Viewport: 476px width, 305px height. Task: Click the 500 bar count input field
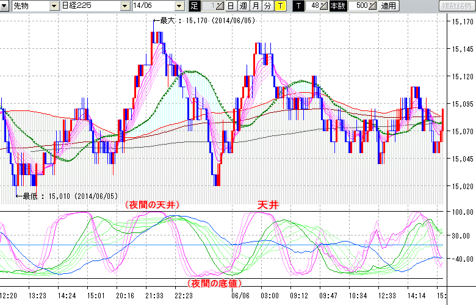357,6
